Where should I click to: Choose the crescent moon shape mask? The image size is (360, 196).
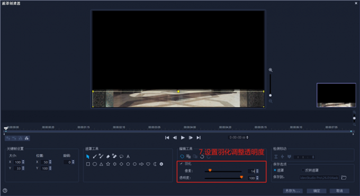(x=155, y=164)
